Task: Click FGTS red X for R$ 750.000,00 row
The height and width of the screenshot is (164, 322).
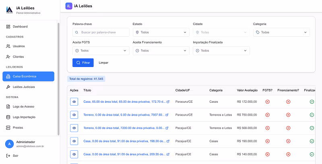Action: pyautogui.click(x=267, y=115)
